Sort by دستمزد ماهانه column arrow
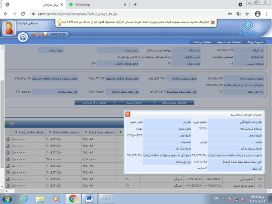This screenshot has width=272, height=204. click(50, 132)
